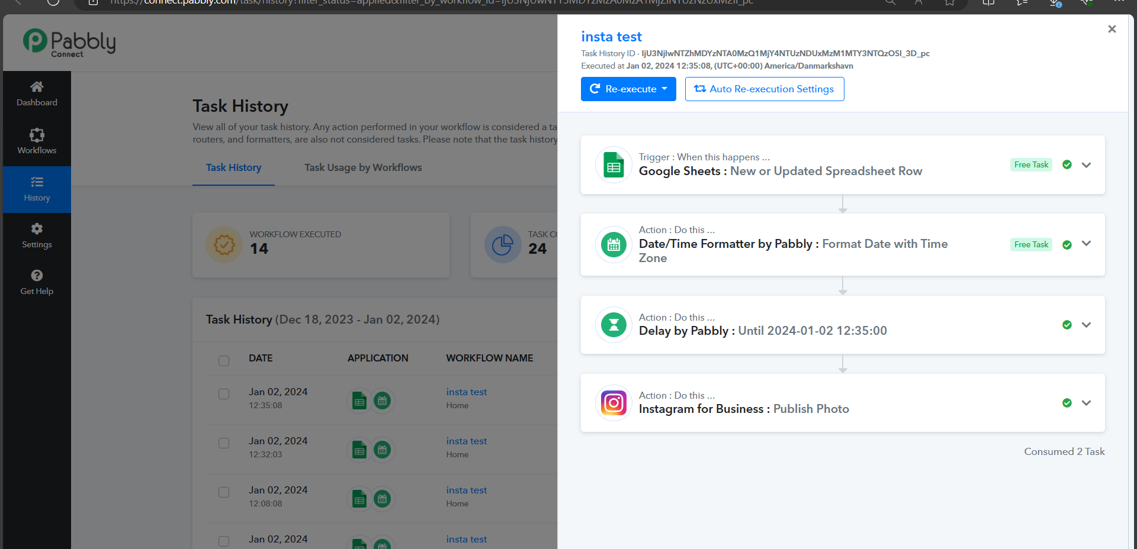
Task: Click Google Sheets icon in 12:32:03 row
Action: pyautogui.click(x=359, y=450)
